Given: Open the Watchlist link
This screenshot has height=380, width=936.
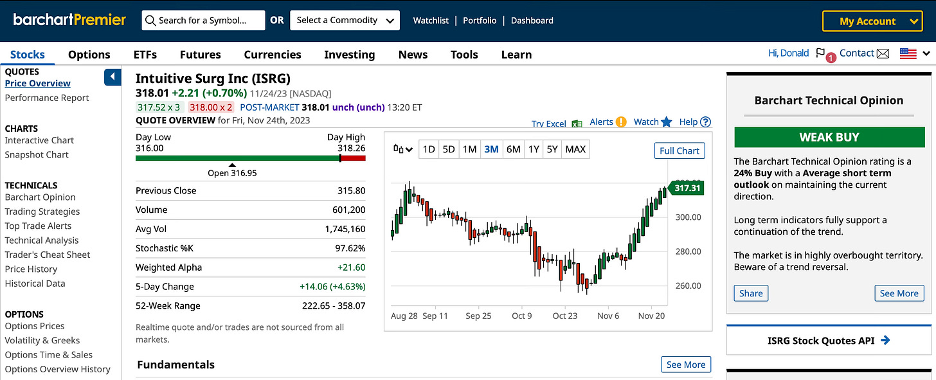Looking at the screenshot, I should tap(431, 21).
